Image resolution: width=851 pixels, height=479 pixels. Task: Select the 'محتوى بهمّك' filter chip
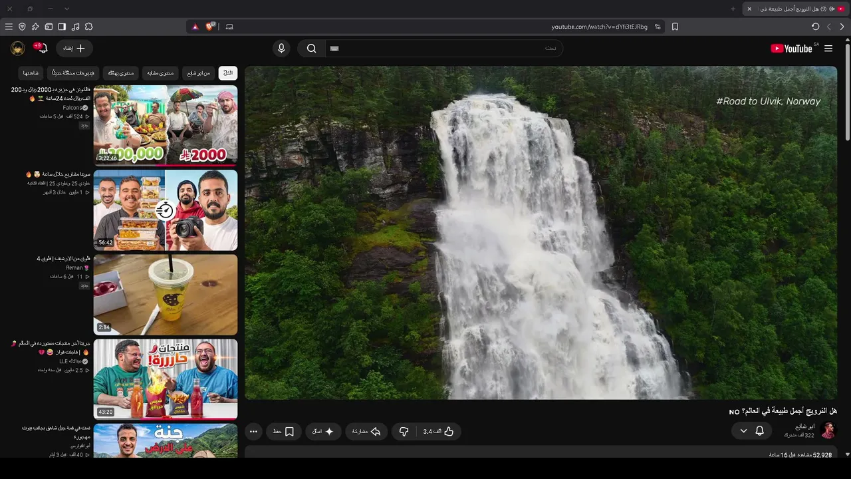pos(121,73)
